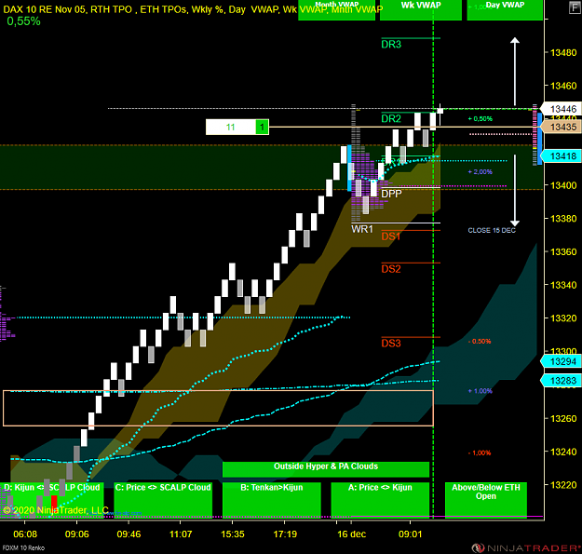Click the + 2,00% percent label
Screen dimensions: 582x554
[480, 172]
